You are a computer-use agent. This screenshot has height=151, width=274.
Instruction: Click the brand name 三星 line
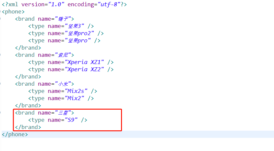tap(45, 113)
